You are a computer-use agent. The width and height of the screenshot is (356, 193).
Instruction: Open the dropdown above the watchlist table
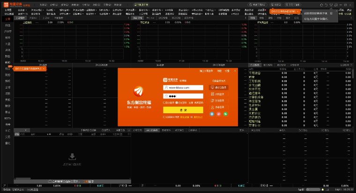click(x=26, y=130)
